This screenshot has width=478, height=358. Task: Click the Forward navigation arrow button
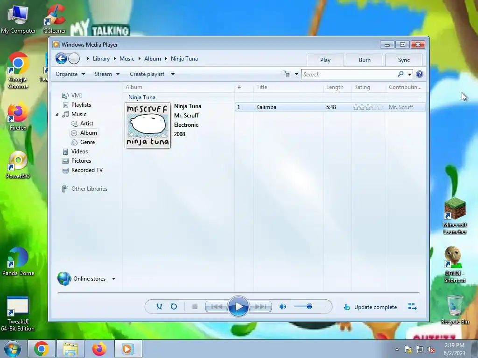point(74,58)
